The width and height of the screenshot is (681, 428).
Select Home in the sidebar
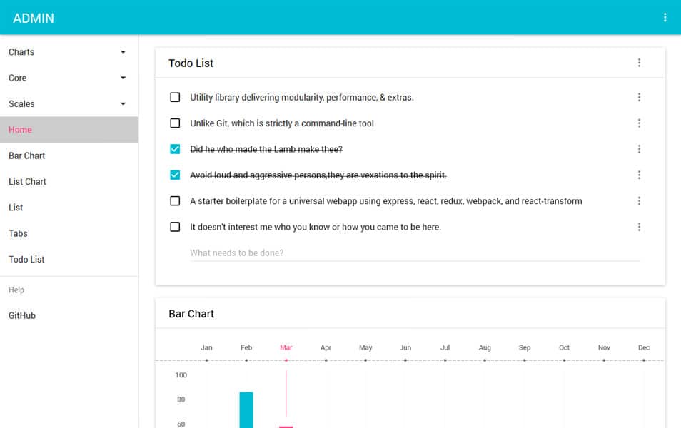[x=20, y=130]
